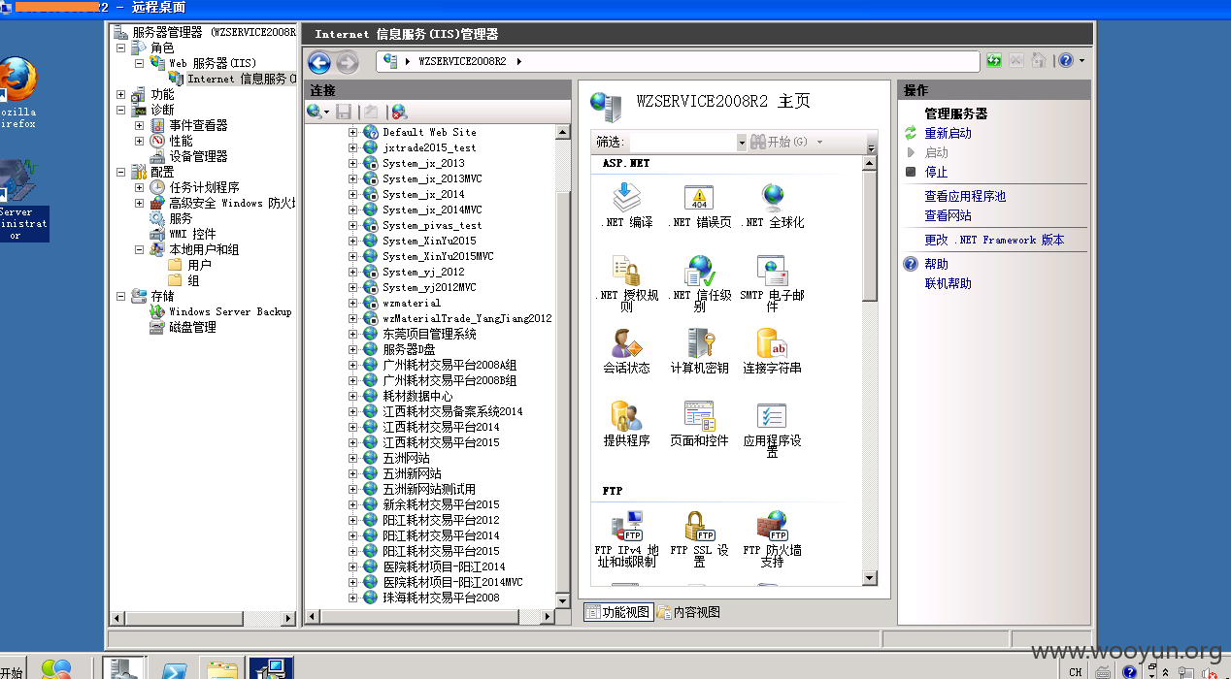Click 联机帮助 link
The image size is (1231, 679).
tap(948, 283)
